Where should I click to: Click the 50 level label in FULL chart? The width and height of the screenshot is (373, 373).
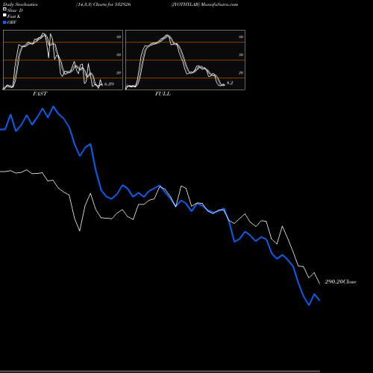(241, 54)
